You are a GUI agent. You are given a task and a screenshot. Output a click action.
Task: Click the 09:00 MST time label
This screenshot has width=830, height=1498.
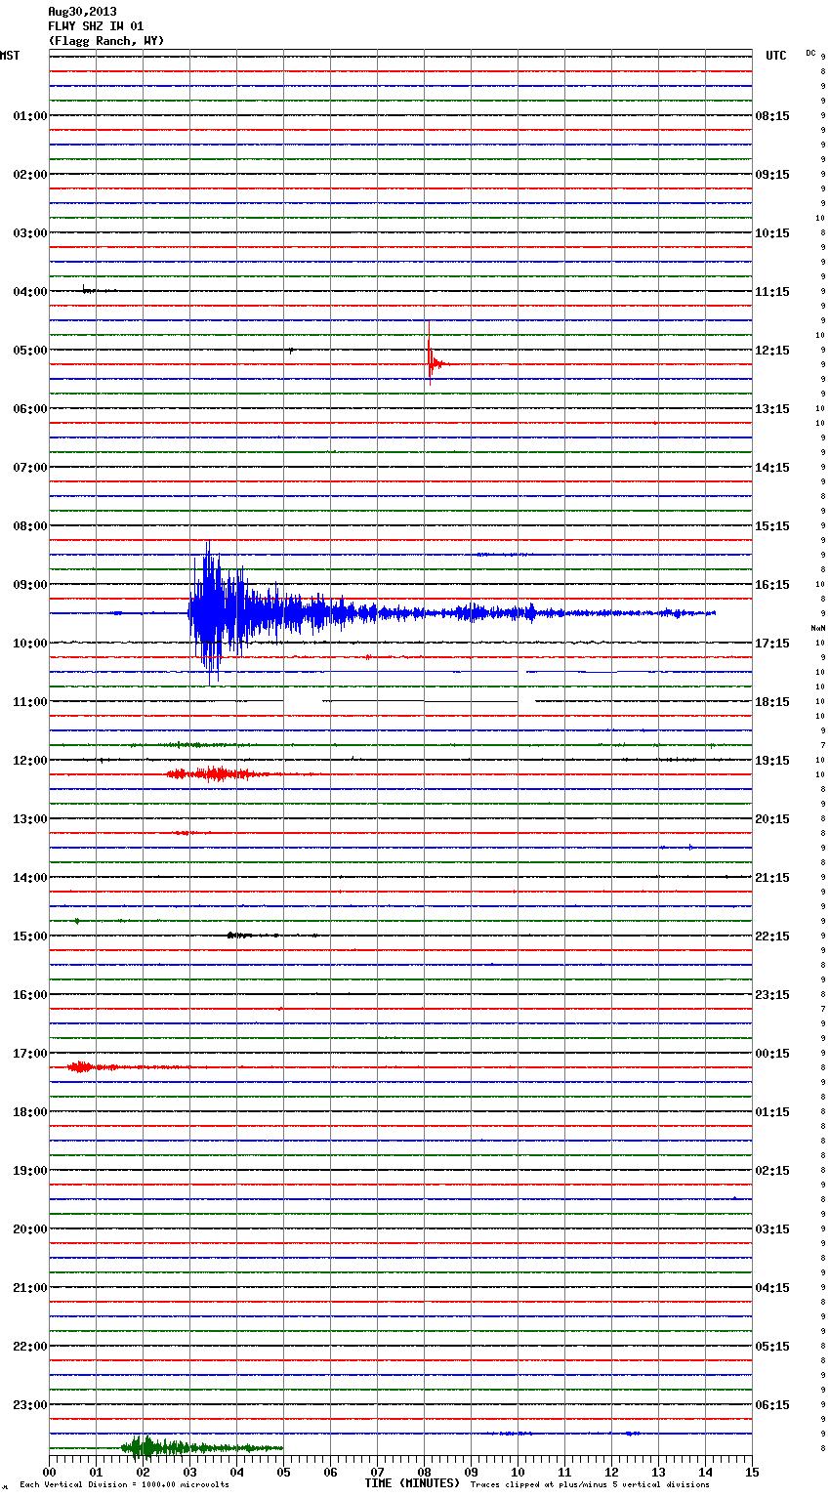point(29,585)
